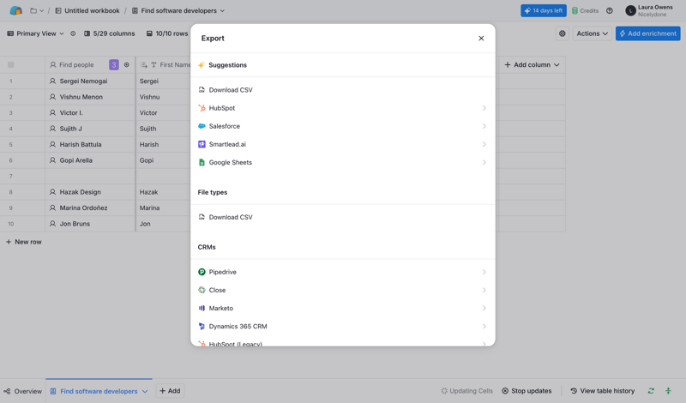The width and height of the screenshot is (686, 403).
Task: Click View table history
Action: point(603,391)
